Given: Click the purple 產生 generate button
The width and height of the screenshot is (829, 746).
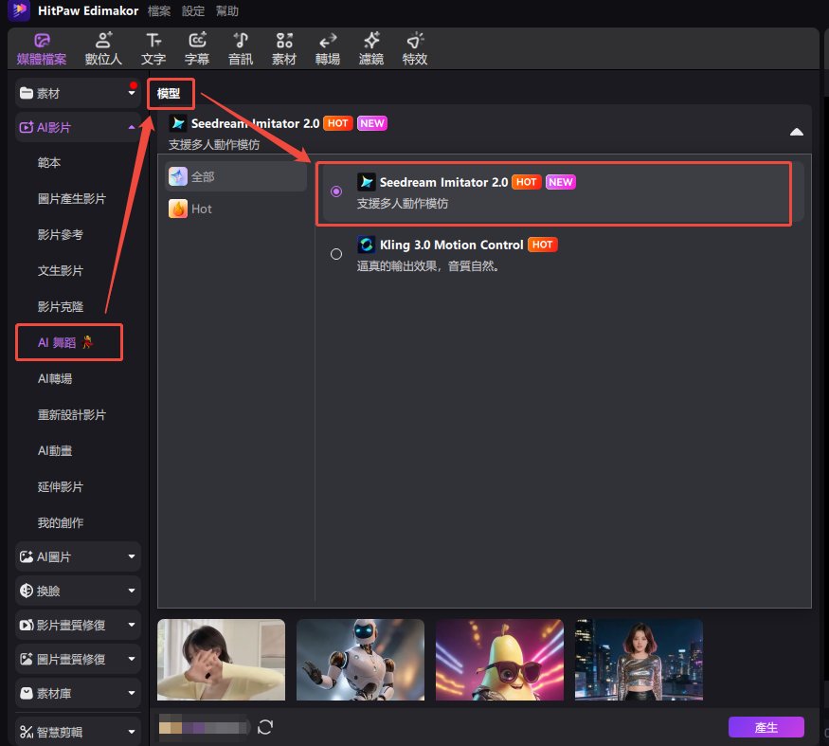Looking at the screenshot, I should [766, 727].
